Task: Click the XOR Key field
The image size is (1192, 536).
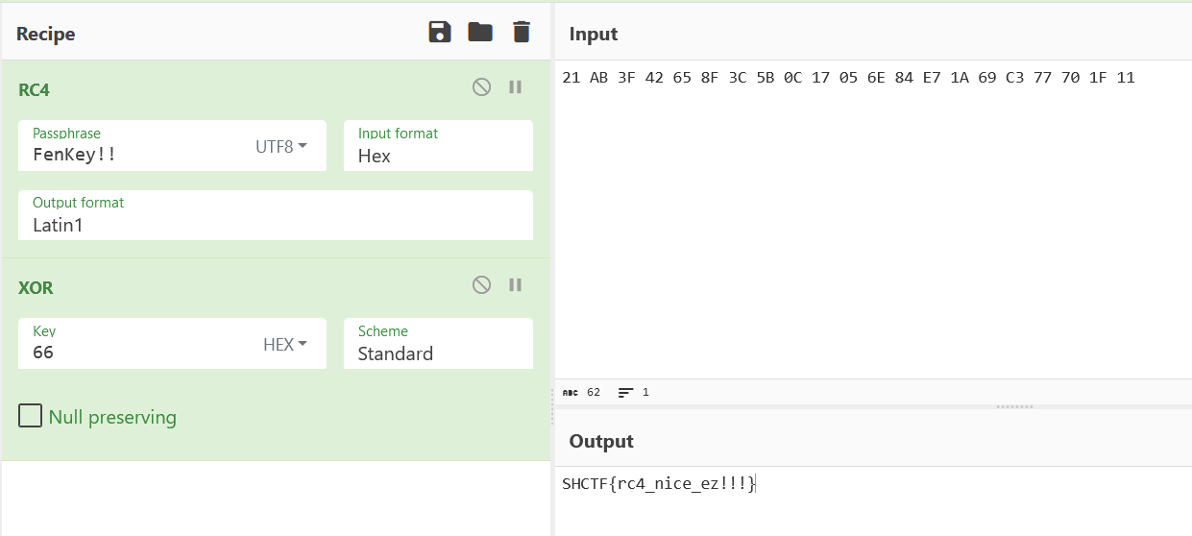Action: pos(134,352)
